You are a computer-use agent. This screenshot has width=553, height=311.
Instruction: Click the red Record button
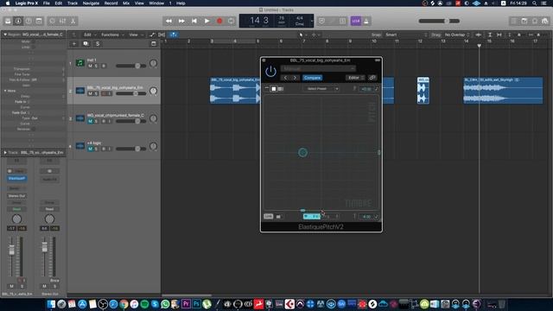click(x=219, y=21)
